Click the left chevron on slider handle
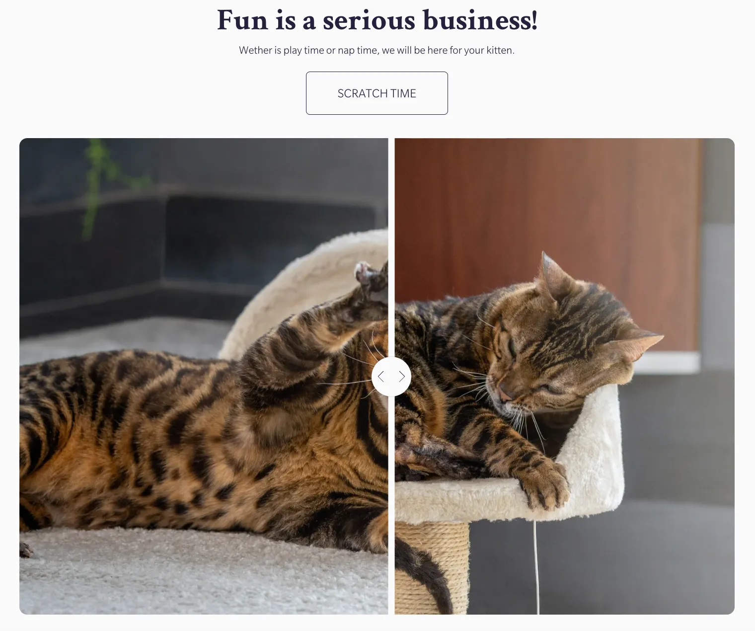 point(381,377)
